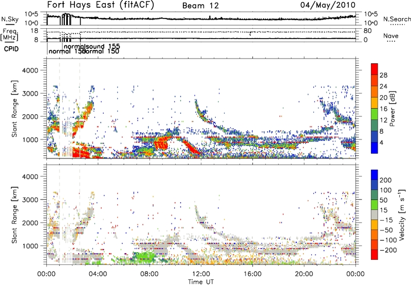Click the red top segment of Power colorbar
Screen dimensions: 411x285
click(375, 69)
